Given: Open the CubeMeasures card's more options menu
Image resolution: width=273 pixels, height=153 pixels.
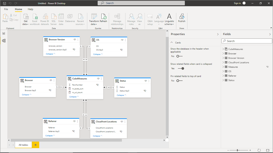Looking at the screenshot, I should pyautogui.click(x=101, y=79).
